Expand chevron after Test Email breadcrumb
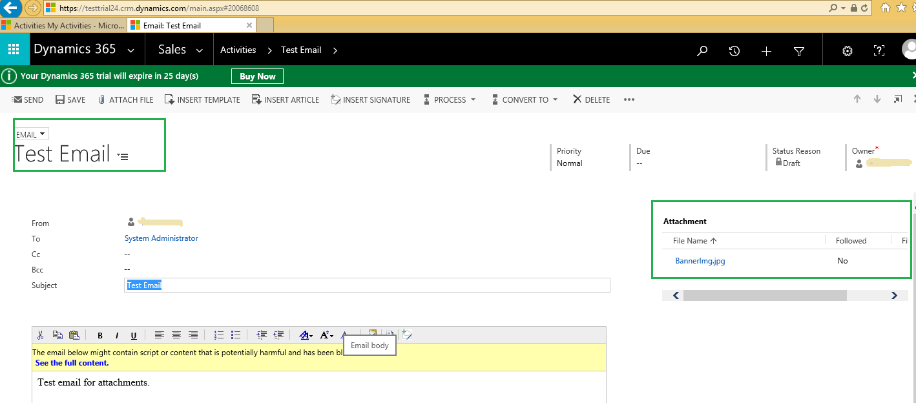 pyautogui.click(x=335, y=50)
